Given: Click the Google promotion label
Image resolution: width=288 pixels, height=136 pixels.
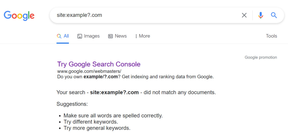Looking at the screenshot, I should click(x=261, y=57).
